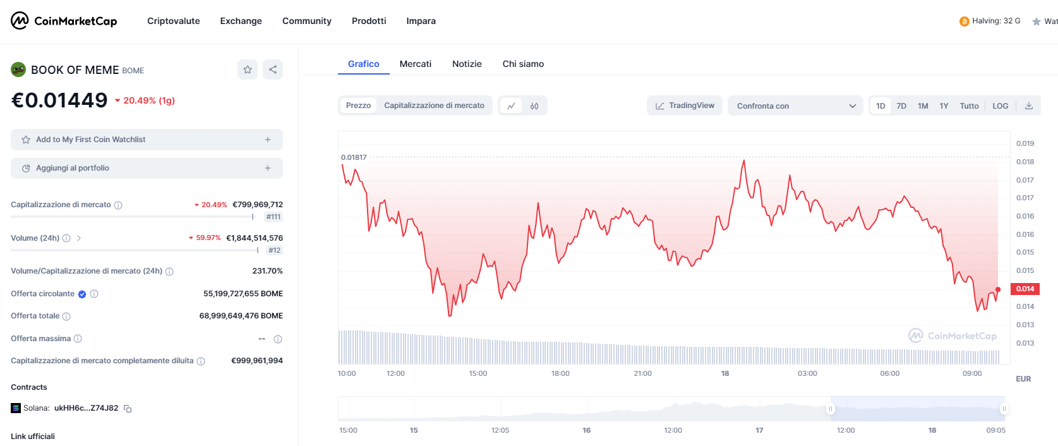Switch to the candlestick chart icon

point(534,105)
